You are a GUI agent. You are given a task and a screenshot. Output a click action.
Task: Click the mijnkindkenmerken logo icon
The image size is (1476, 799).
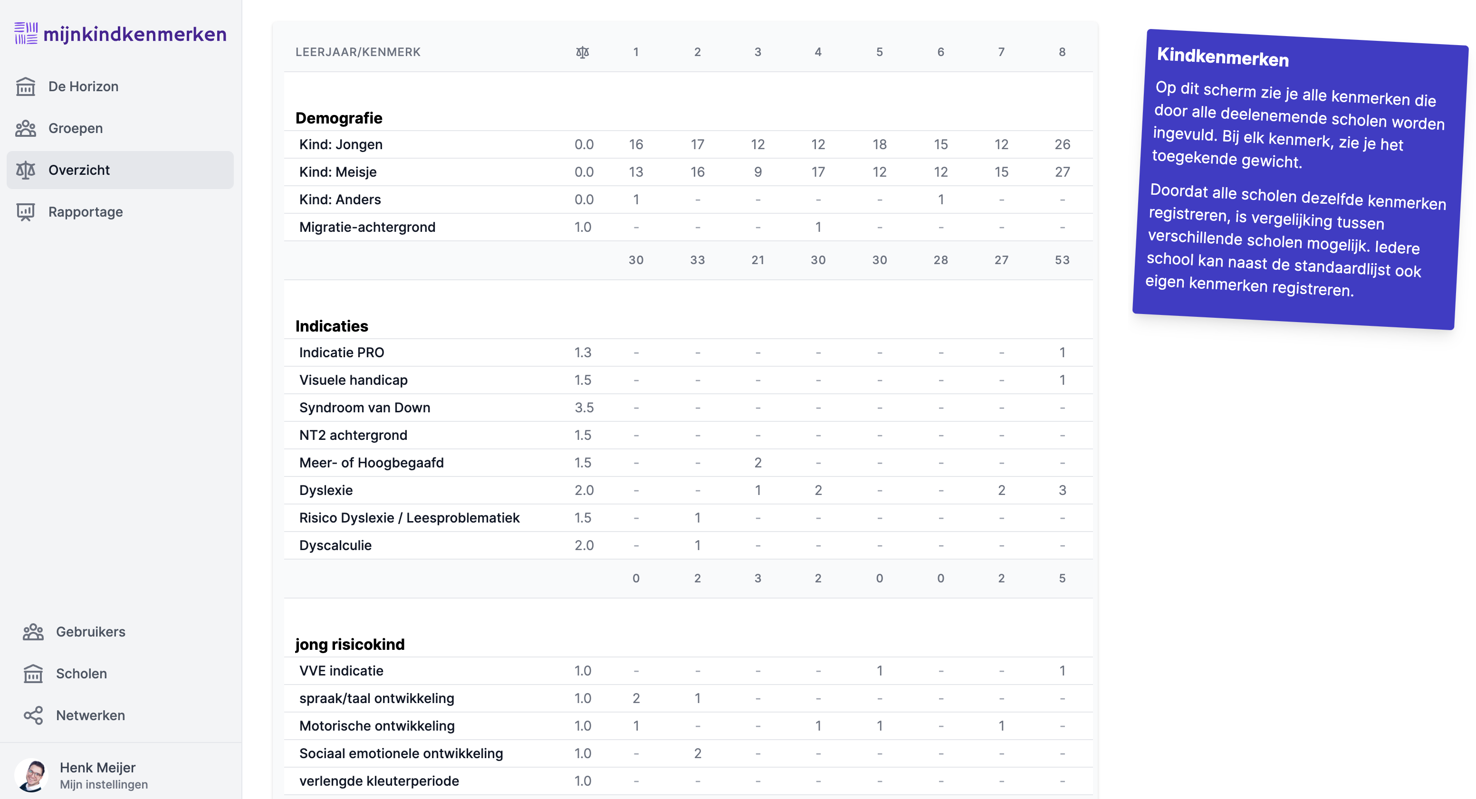point(26,33)
